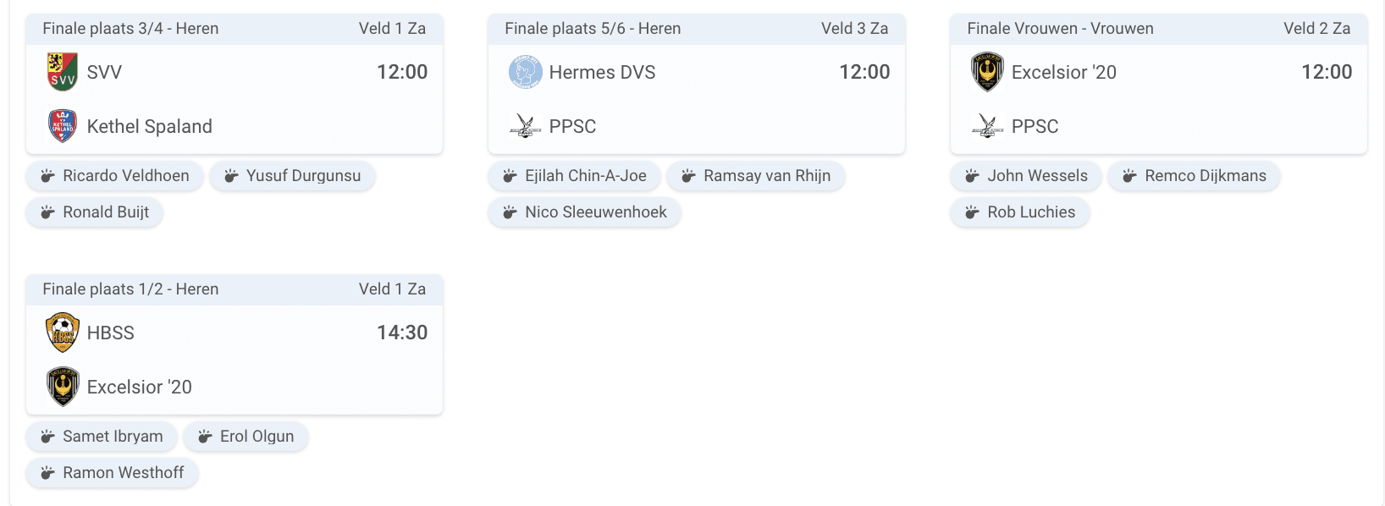
Task: Select referee chip Ricardo Veldhoen
Action: [x=114, y=176]
